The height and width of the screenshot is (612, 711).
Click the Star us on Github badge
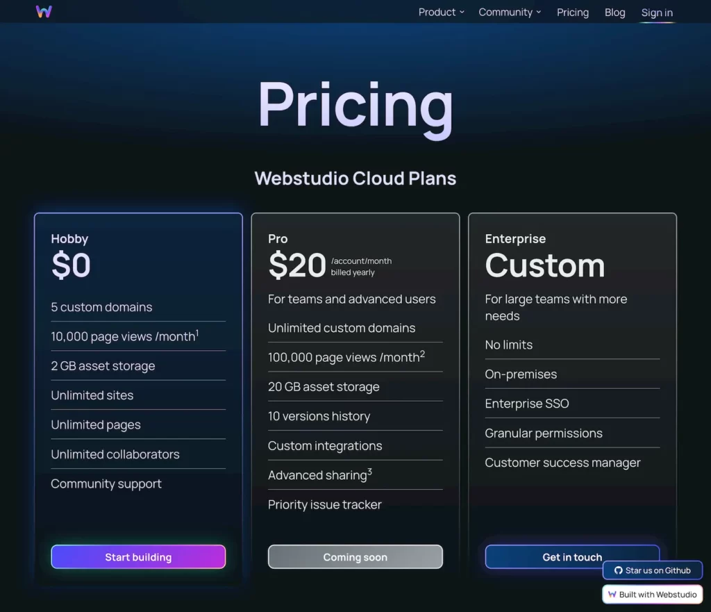652,570
